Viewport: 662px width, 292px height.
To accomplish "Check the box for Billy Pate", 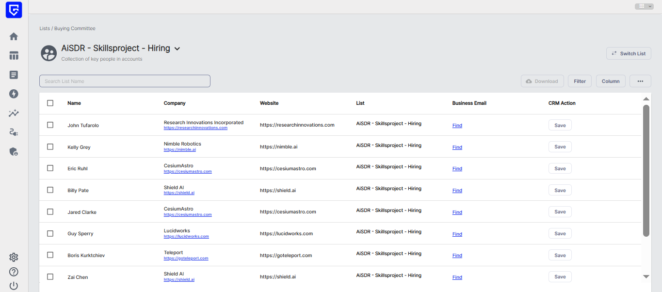I will tap(50, 190).
